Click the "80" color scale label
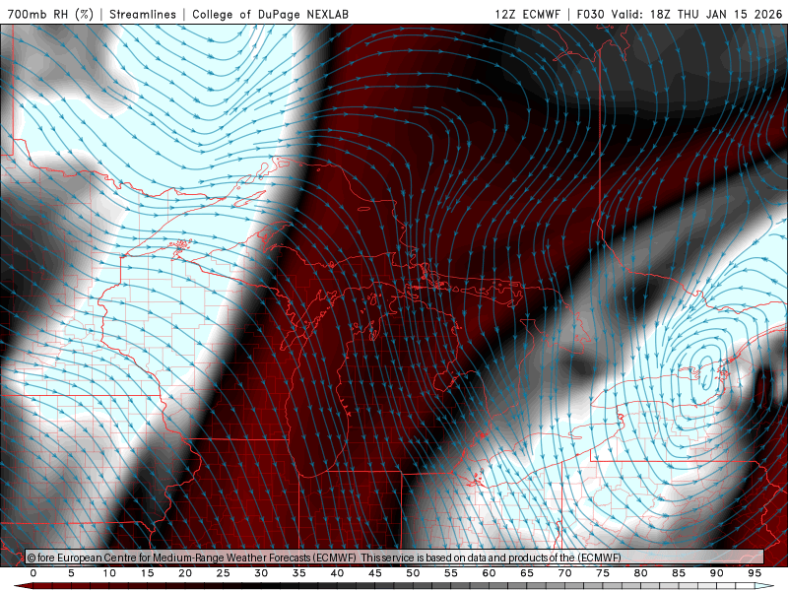Image resolution: width=788 pixels, height=591 pixels. [x=641, y=573]
